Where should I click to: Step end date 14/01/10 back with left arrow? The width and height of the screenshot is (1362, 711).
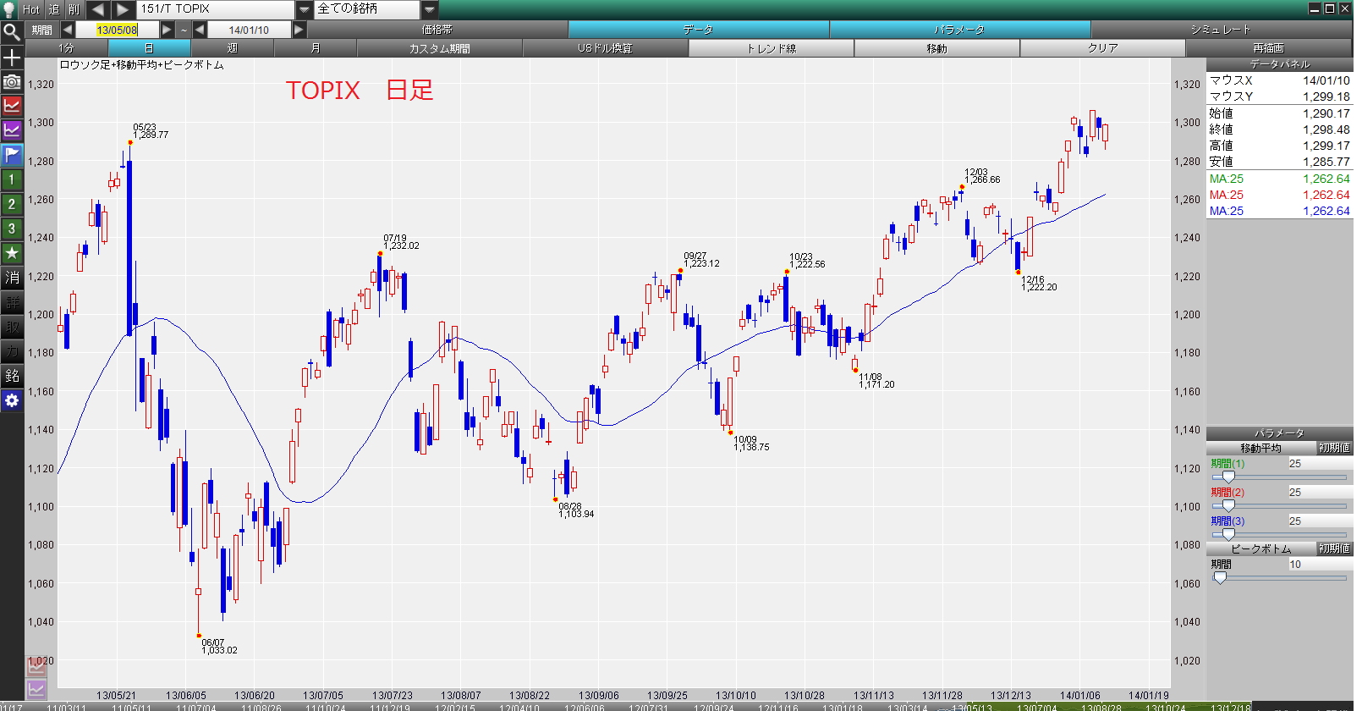[x=200, y=30]
